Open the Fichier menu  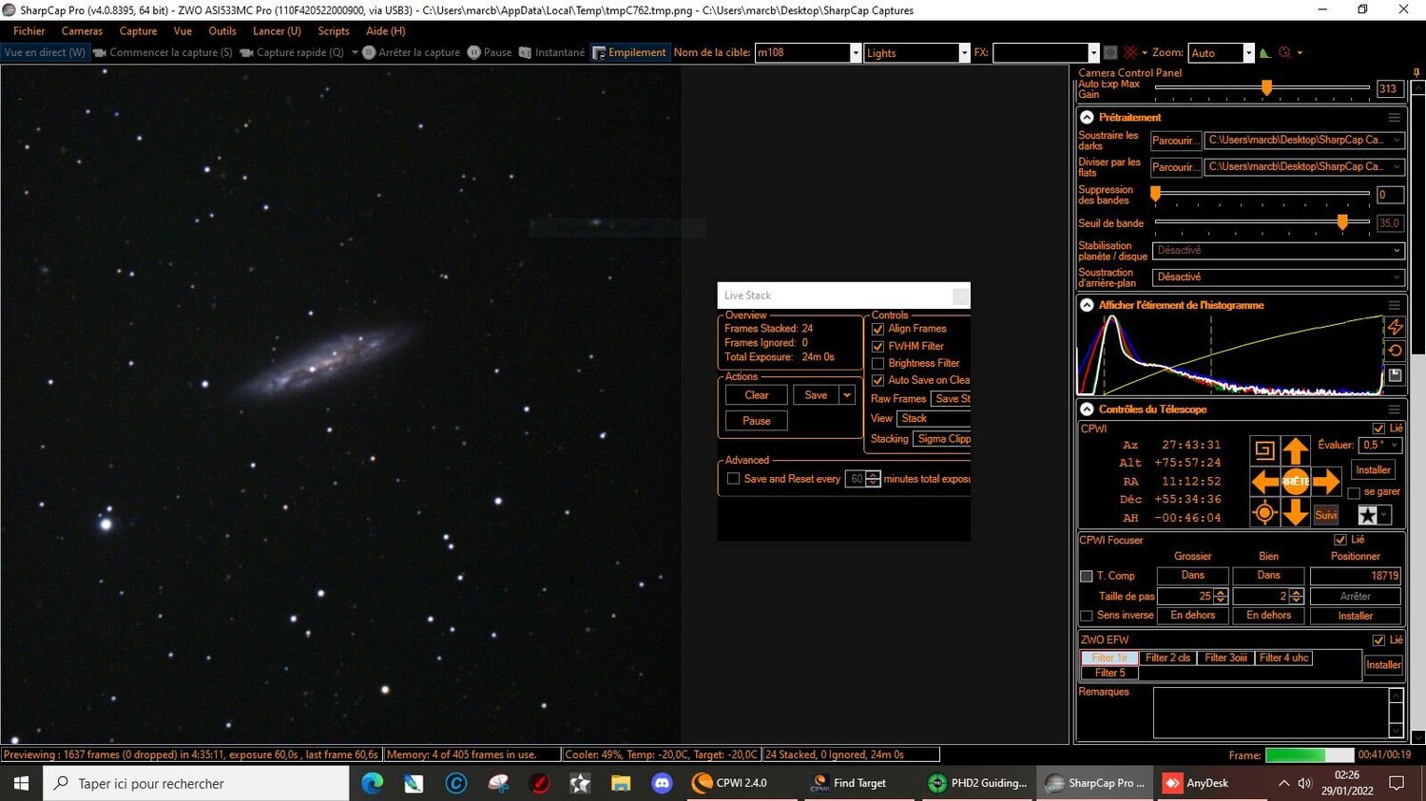click(29, 31)
